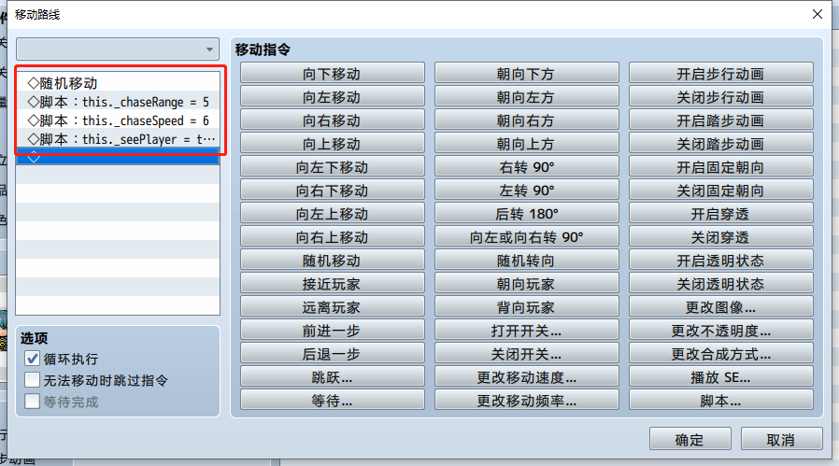Click the 右转 90° button
The height and width of the screenshot is (466, 839).
[x=527, y=167]
